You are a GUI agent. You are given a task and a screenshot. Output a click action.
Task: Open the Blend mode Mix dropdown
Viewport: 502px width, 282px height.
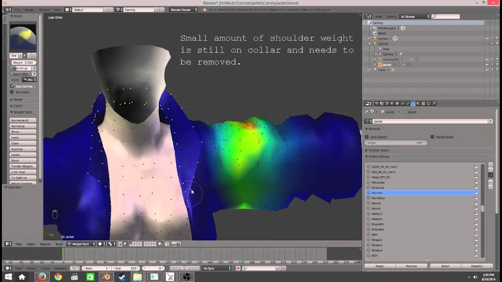point(29,80)
